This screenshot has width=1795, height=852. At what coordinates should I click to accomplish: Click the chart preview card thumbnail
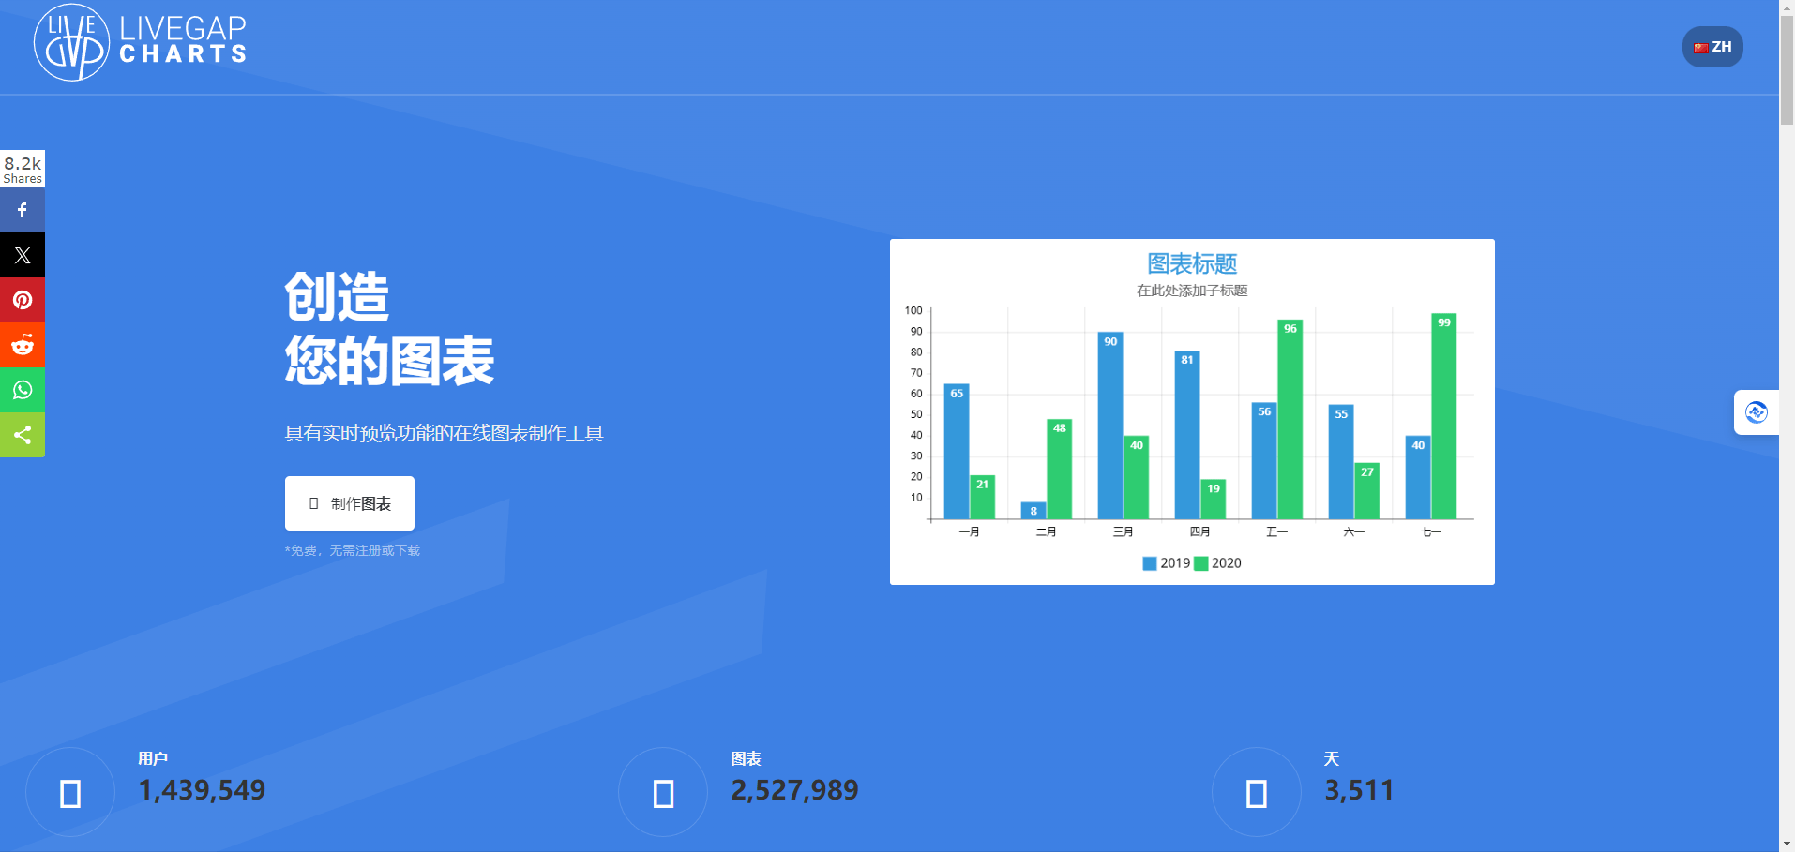1191,411
